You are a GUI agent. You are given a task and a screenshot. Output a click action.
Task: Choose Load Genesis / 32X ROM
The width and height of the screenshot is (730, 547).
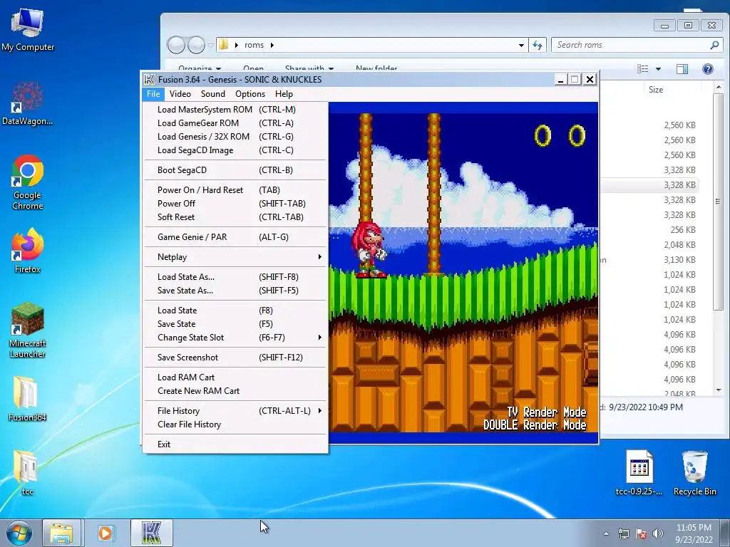point(235,137)
